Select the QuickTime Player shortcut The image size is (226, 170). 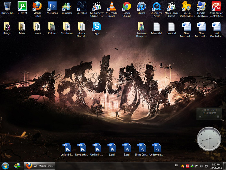pyautogui.click(x=156, y=9)
